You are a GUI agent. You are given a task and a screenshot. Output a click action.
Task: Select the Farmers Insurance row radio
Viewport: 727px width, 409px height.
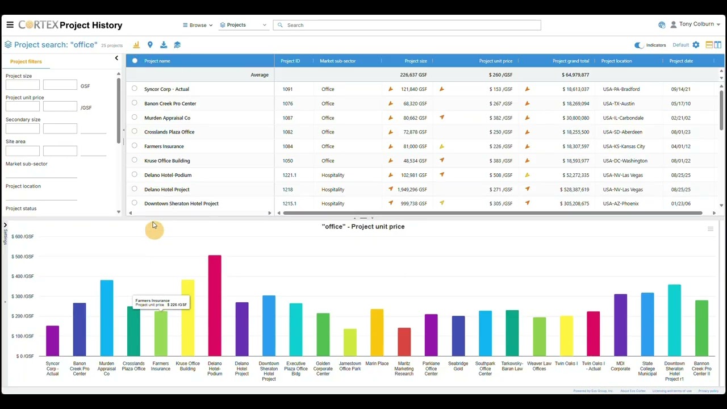click(135, 145)
